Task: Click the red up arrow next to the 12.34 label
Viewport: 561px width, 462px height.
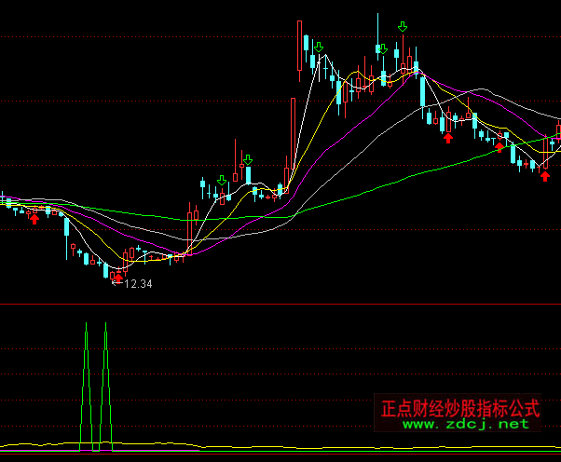Action: pos(116,277)
